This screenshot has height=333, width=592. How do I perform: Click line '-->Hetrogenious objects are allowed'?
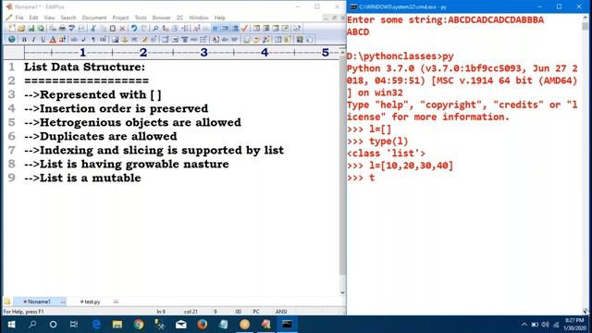(132, 122)
